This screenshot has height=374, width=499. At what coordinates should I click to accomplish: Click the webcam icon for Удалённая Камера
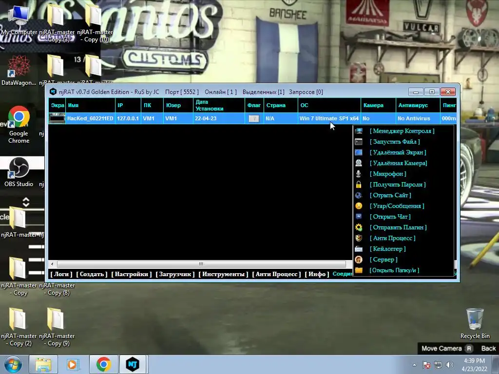[359, 163]
